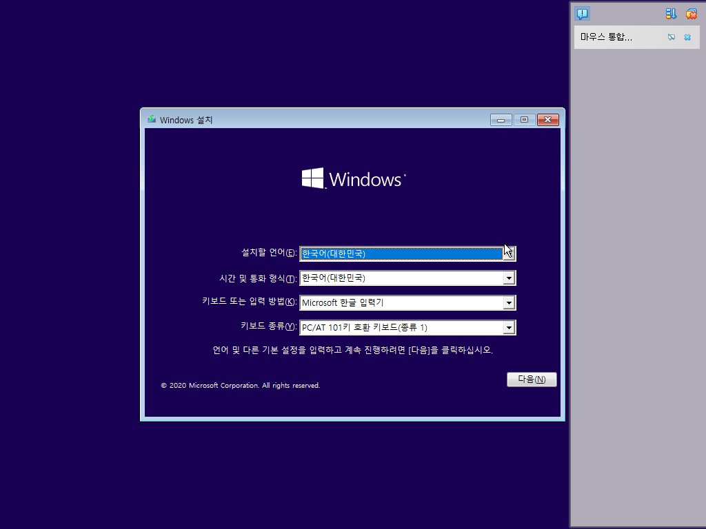Click the PC/AT 101키 호환 키보드 combo box
This screenshot has width=706, height=529.
tap(407, 327)
